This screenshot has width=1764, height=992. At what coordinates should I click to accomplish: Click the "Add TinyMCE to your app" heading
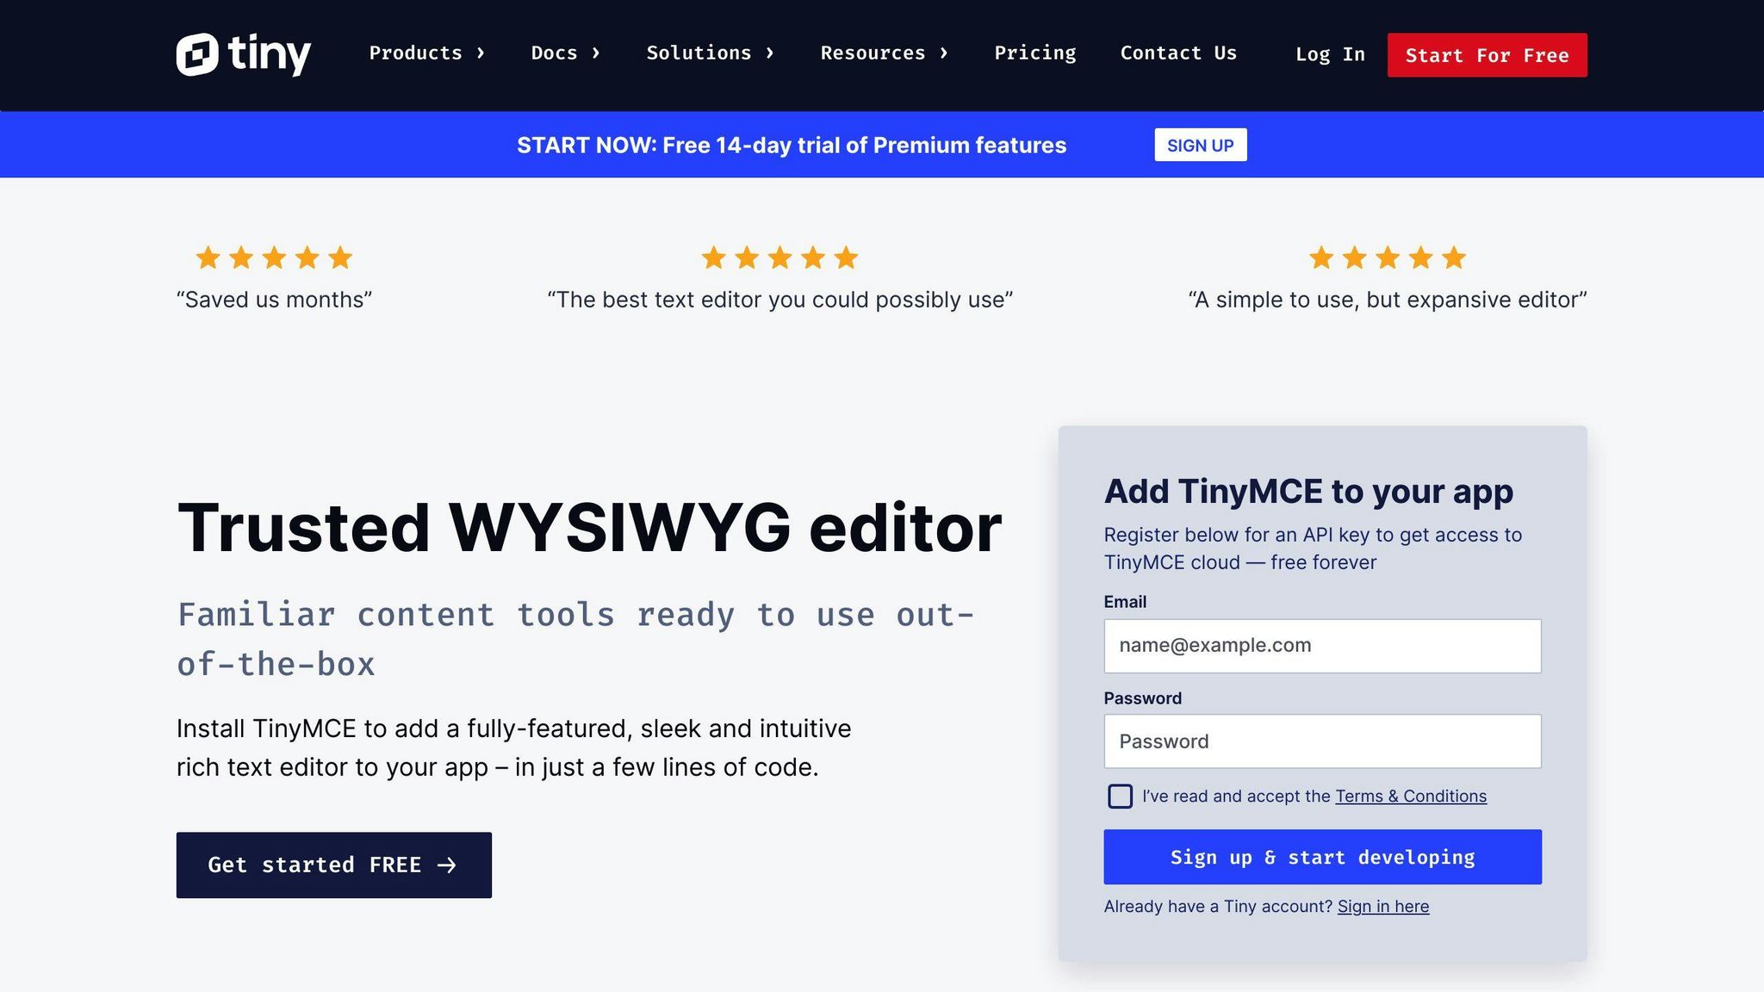point(1308,492)
